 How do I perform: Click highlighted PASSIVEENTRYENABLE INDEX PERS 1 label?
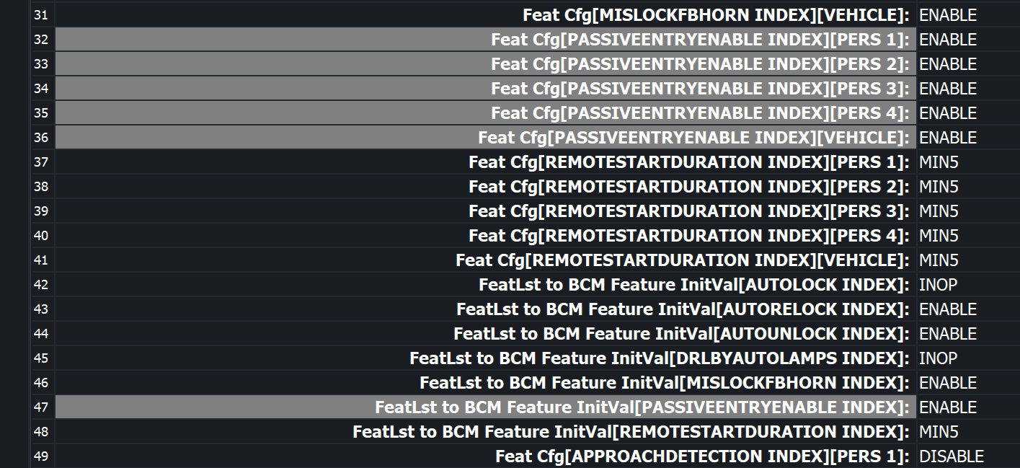pyautogui.click(x=699, y=40)
